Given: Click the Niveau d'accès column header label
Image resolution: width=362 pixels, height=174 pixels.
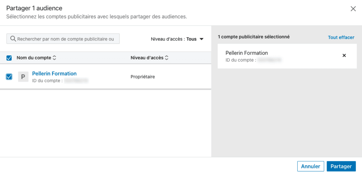Looking at the screenshot, I should point(147,58).
